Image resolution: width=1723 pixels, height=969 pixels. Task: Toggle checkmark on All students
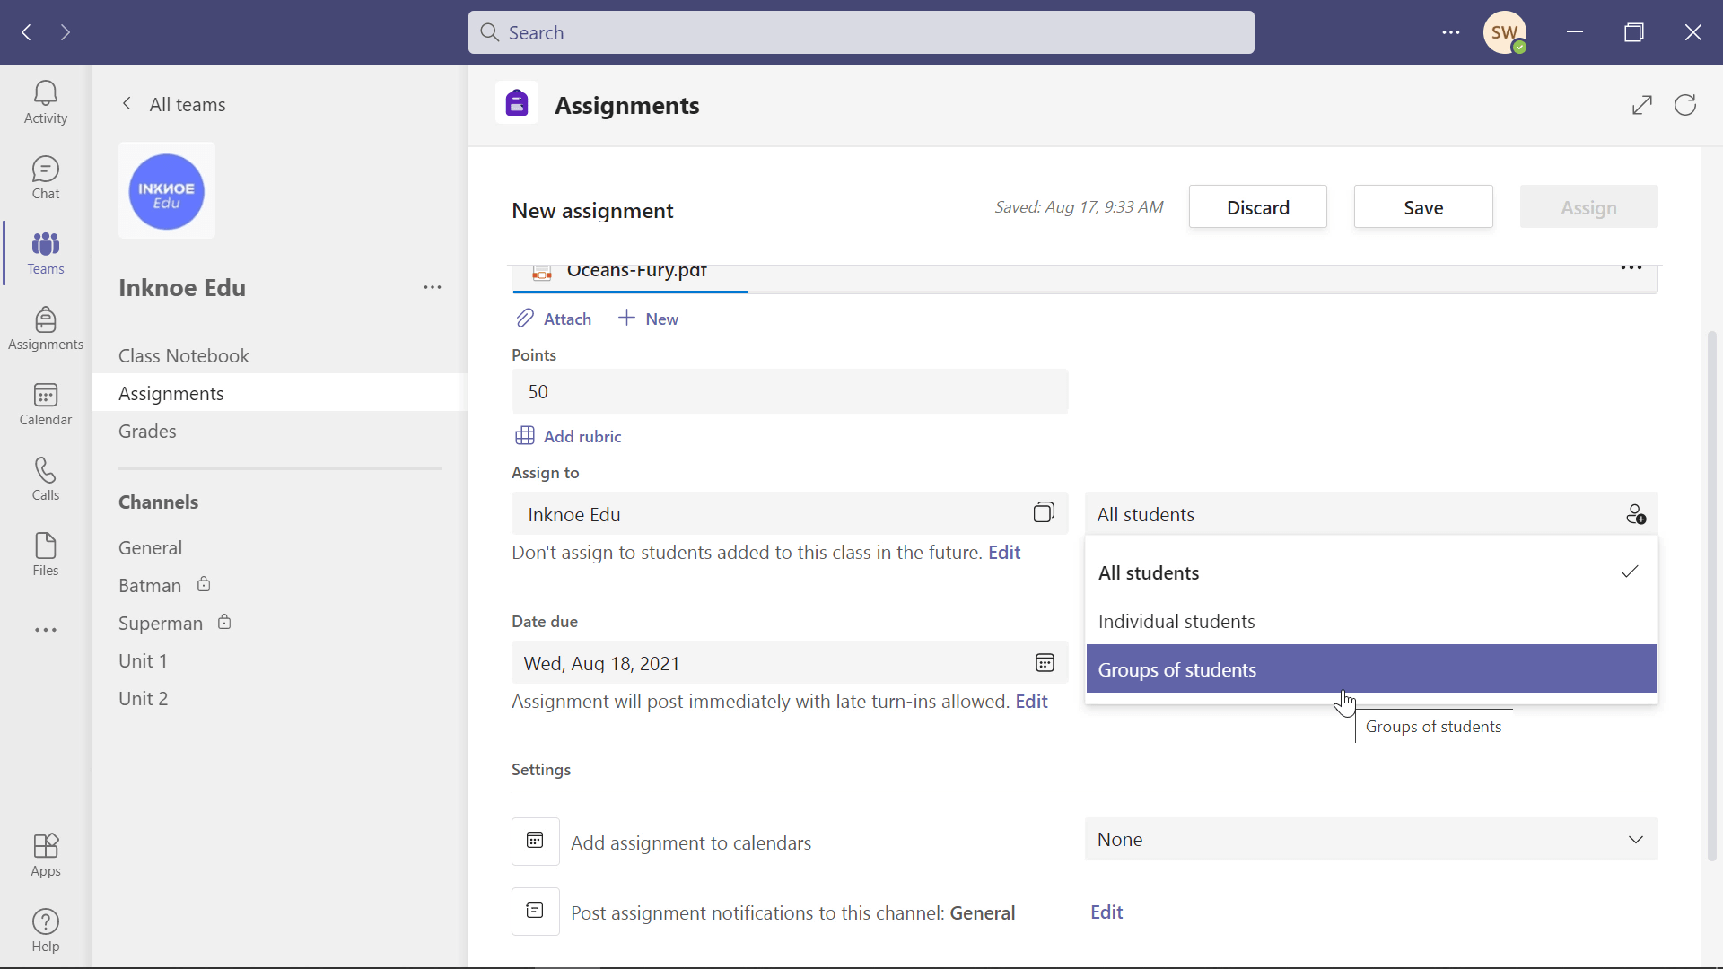click(1630, 572)
